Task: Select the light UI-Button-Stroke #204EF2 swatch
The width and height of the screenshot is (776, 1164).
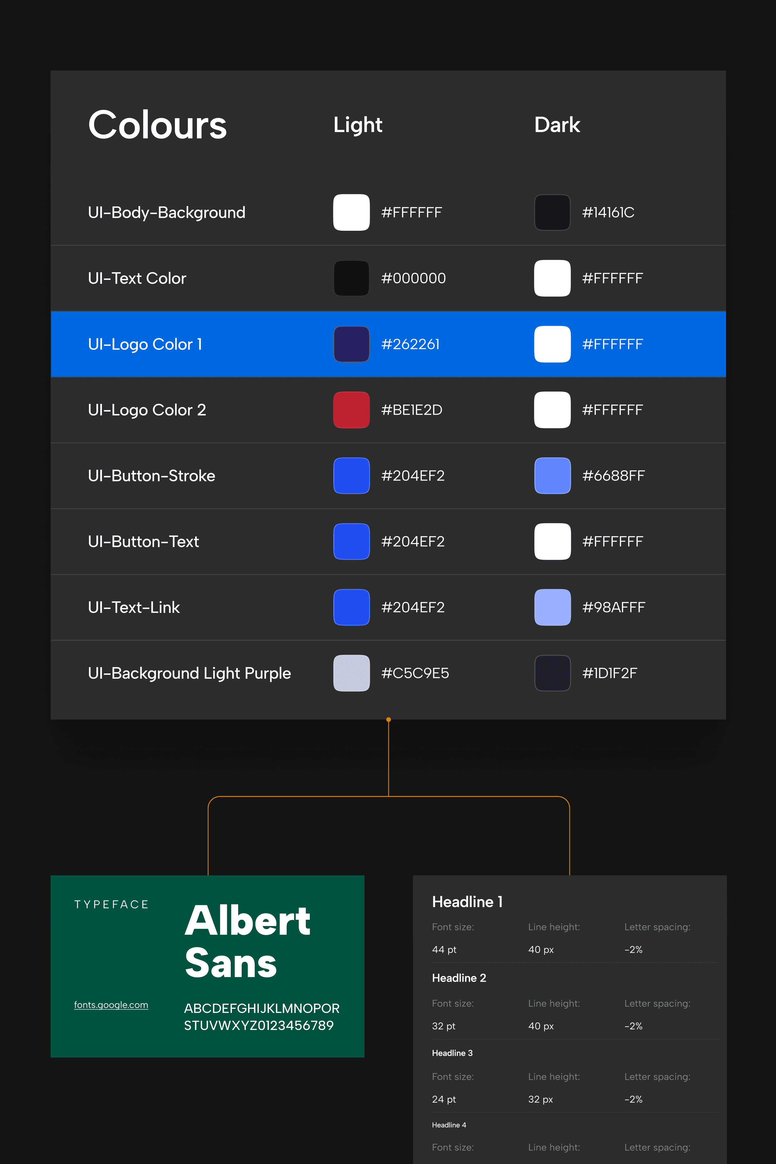Action: coord(351,476)
